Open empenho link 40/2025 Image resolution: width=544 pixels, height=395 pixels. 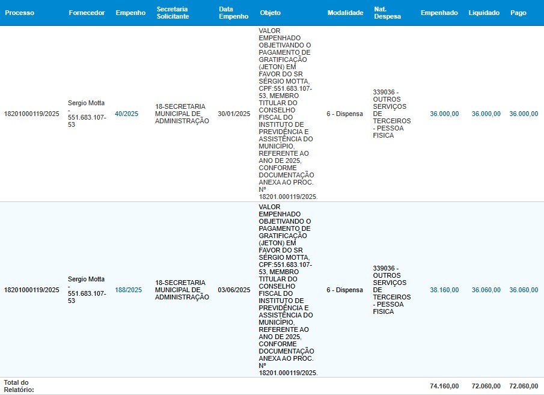click(x=126, y=114)
